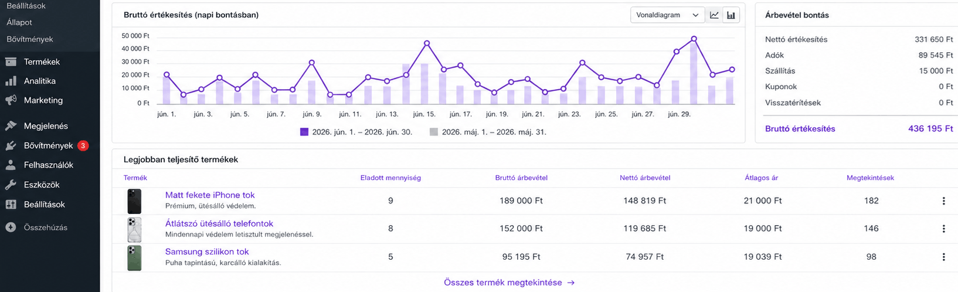Open options menu for Samsung szilikon tok
This screenshot has width=958, height=292.
click(943, 257)
